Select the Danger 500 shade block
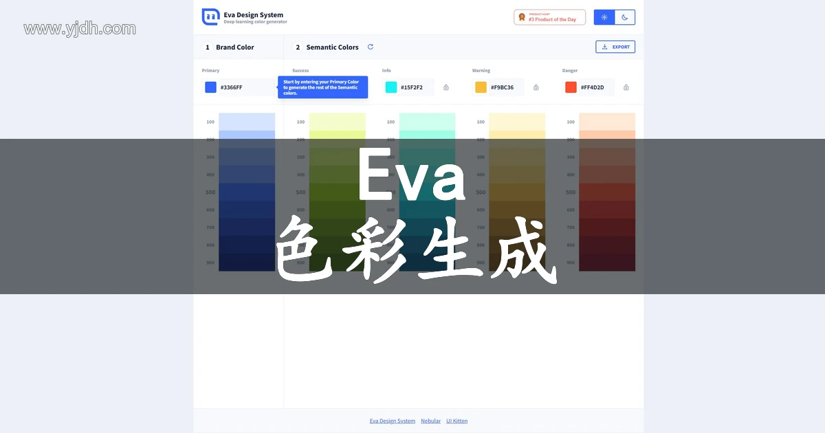This screenshot has width=825, height=433. [x=607, y=192]
